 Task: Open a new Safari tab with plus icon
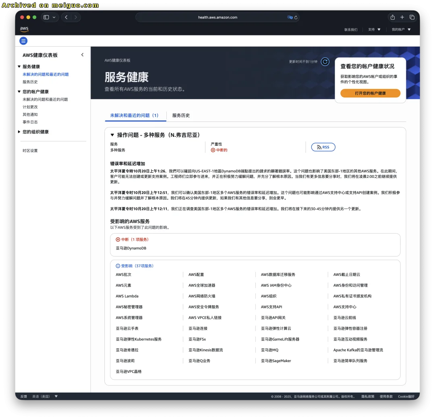click(402, 17)
